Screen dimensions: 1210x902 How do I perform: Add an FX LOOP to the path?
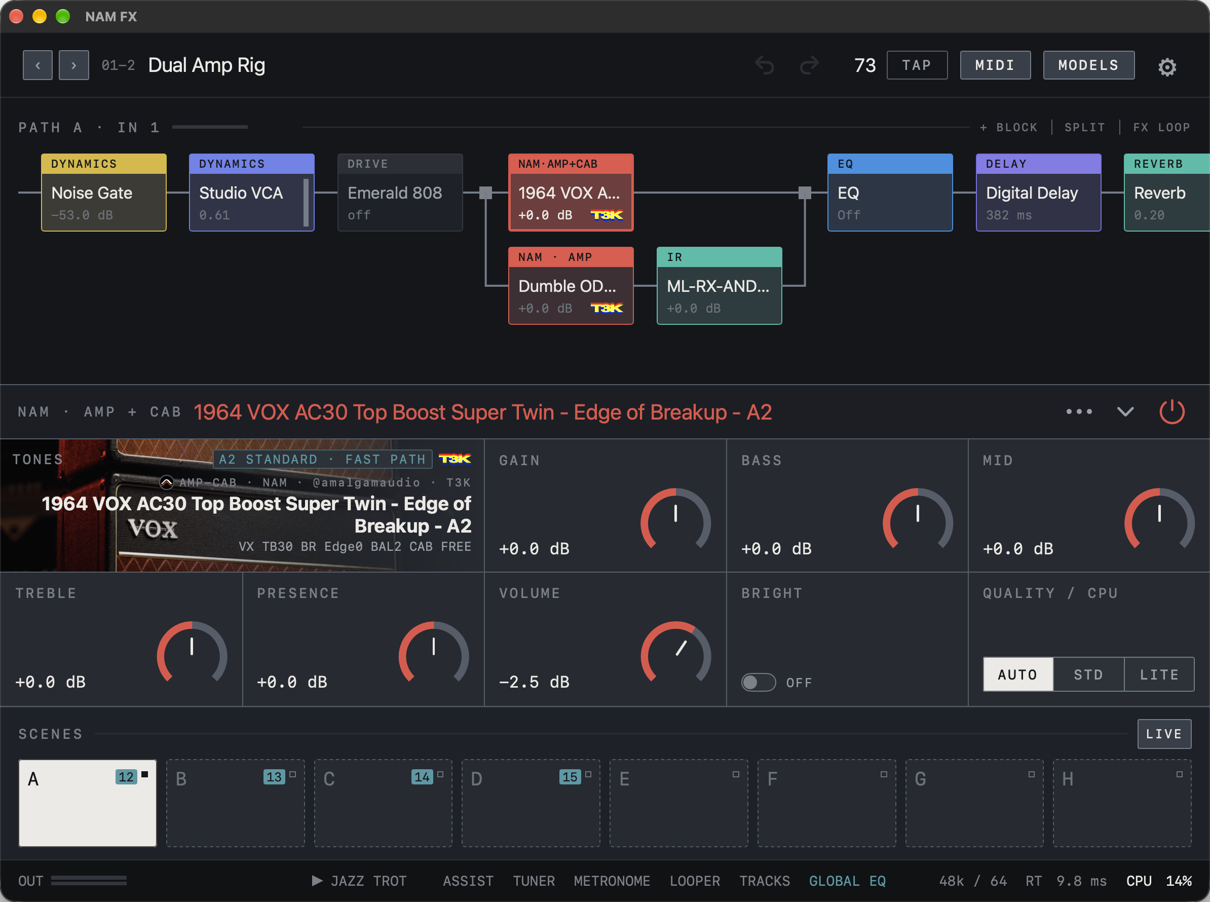pos(1161,127)
